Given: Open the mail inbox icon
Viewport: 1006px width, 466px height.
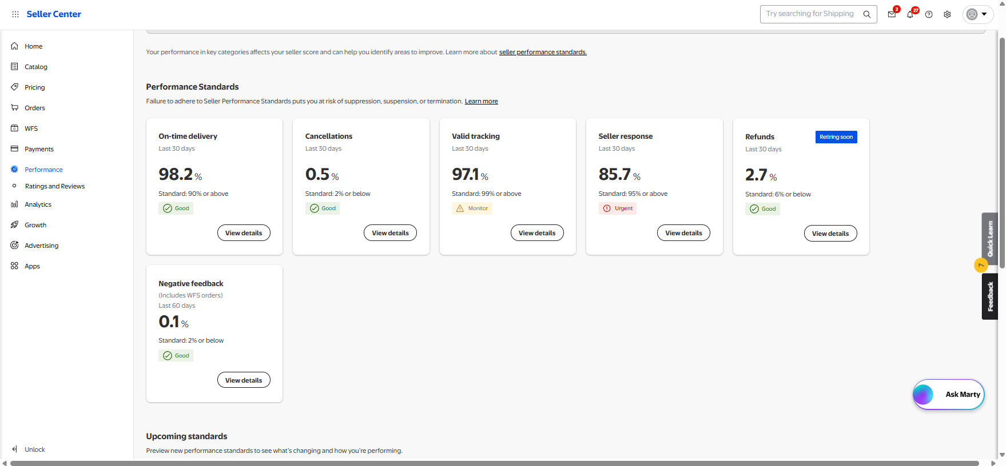Looking at the screenshot, I should pos(892,14).
